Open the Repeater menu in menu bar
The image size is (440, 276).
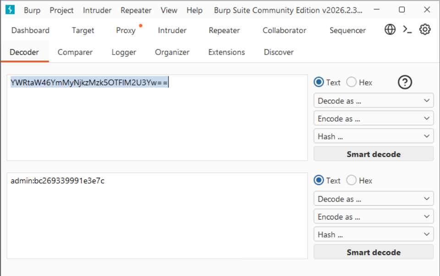[136, 11]
